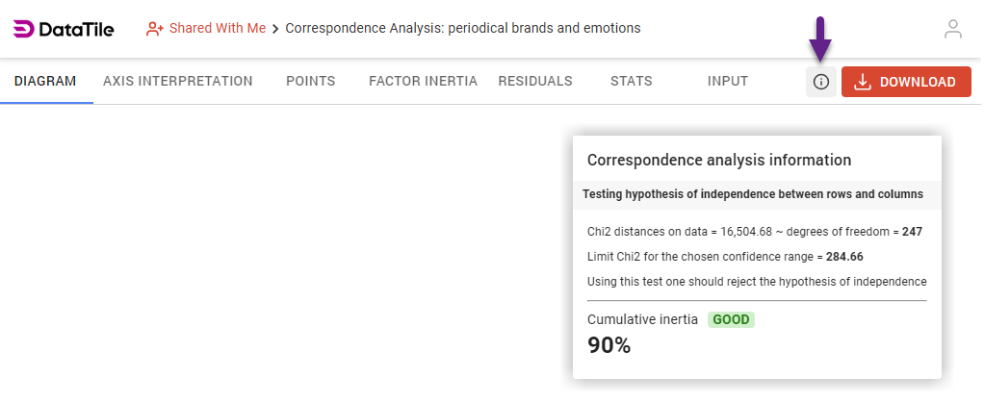Click the Shared With Me people icon
This screenshot has width=984, height=402.
click(x=154, y=29)
